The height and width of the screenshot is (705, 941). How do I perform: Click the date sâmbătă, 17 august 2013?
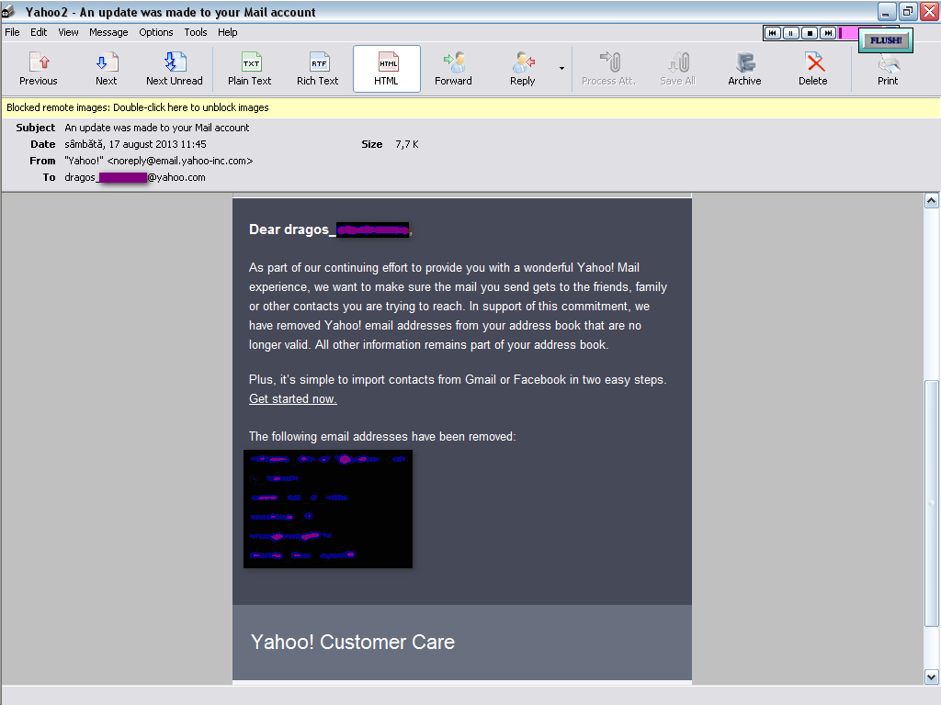tap(136, 144)
